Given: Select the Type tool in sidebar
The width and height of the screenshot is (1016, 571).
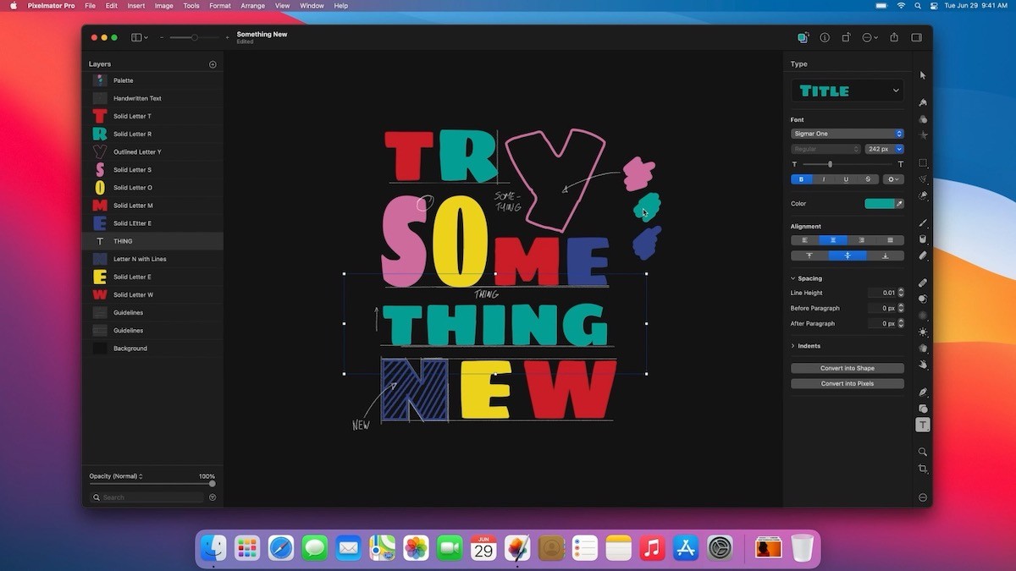Looking at the screenshot, I should [923, 425].
